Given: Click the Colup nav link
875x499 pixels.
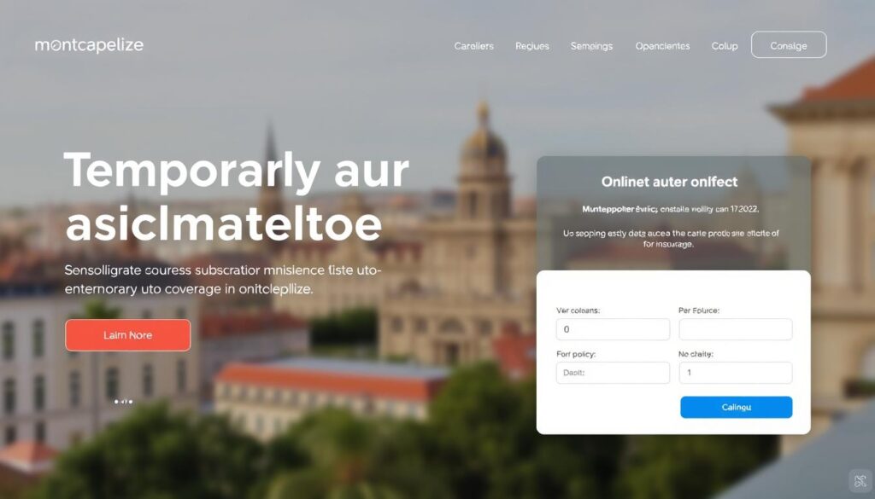Looking at the screenshot, I should [725, 46].
